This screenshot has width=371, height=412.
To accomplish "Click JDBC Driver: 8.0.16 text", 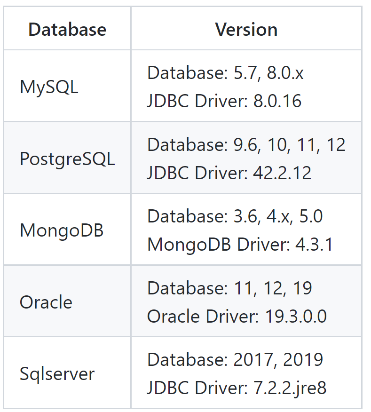I will (x=224, y=101).
